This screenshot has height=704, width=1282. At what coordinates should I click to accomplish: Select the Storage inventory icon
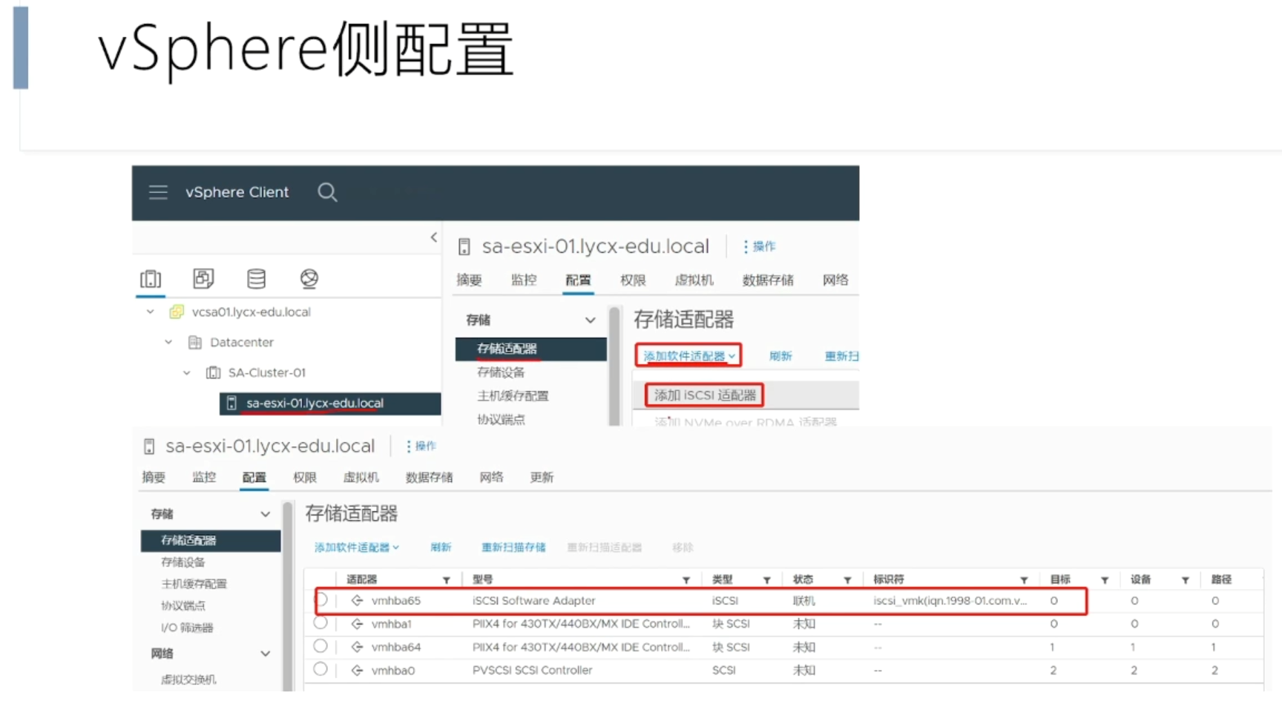coord(256,278)
